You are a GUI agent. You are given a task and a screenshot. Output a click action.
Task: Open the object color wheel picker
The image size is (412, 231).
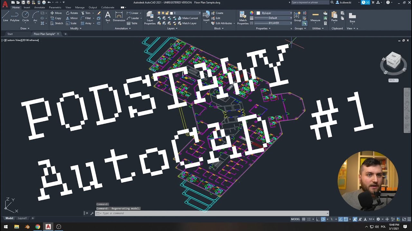(x=252, y=13)
